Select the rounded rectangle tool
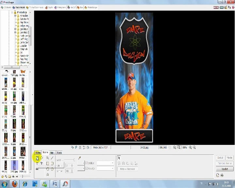The image size is (235, 188). click(x=52, y=164)
